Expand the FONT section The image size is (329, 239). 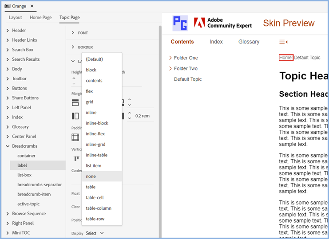(x=74, y=33)
